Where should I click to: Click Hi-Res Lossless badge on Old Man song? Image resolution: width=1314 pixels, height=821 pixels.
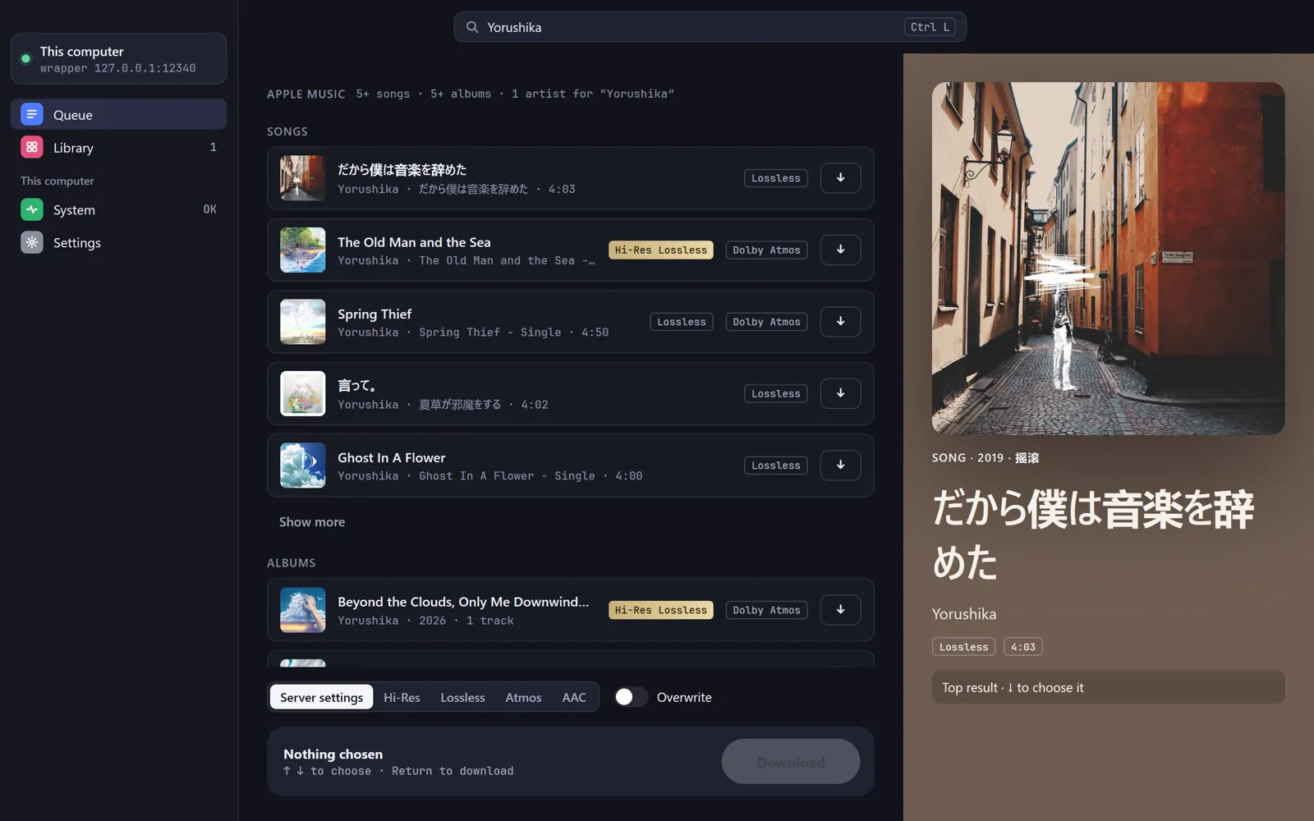[x=661, y=250]
